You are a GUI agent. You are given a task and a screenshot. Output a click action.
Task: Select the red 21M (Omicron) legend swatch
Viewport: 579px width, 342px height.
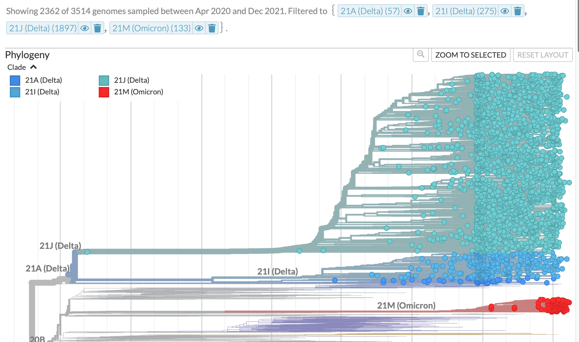click(x=104, y=92)
